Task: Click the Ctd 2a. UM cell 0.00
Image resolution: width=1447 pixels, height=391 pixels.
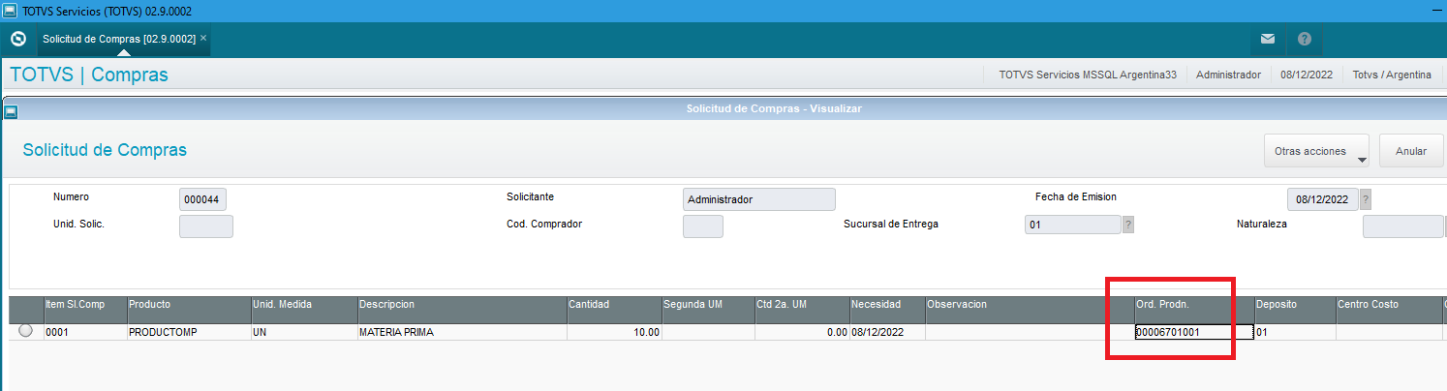Action: tap(801, 332)
